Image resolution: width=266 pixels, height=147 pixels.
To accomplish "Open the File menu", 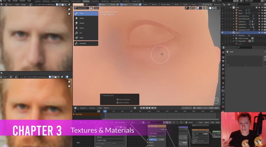I will coord(5,1).
